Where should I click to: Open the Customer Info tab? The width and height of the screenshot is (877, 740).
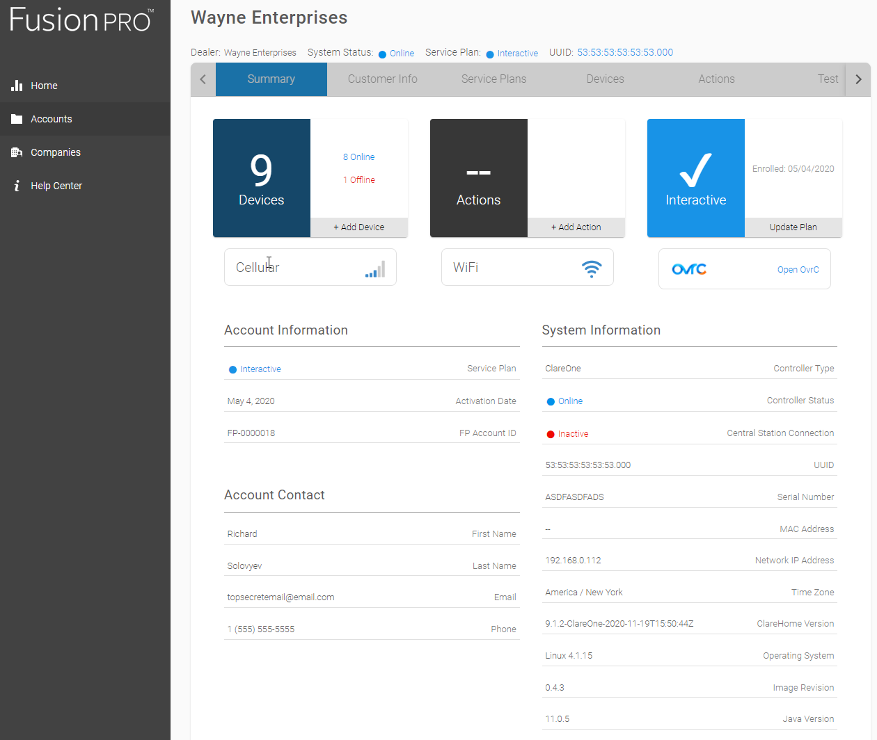tap(383, 79)
